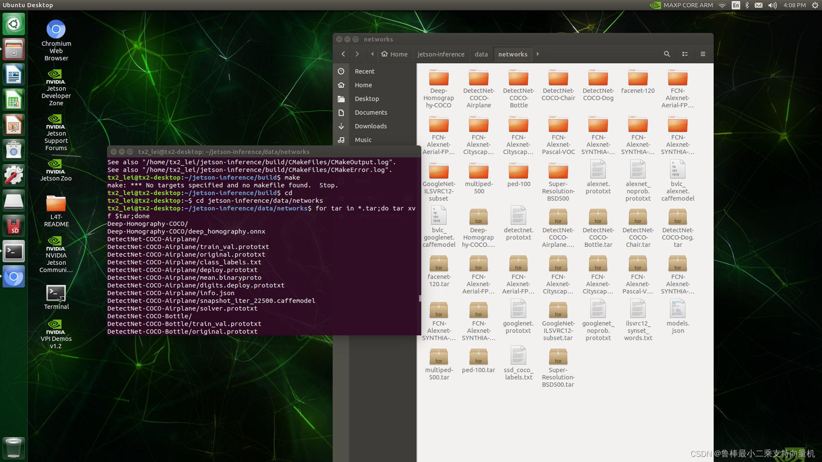Open NVIDIA Jetson Developer Zone desktop shortcut
Screen dimensions: 822x462
coord(56,87)
